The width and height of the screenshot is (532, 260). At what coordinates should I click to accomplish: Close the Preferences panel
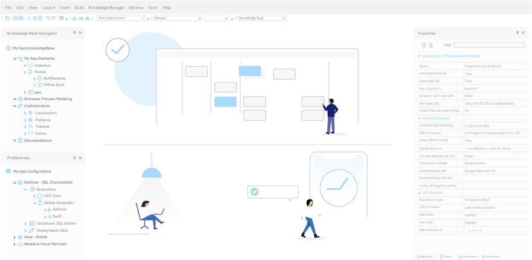81,158
